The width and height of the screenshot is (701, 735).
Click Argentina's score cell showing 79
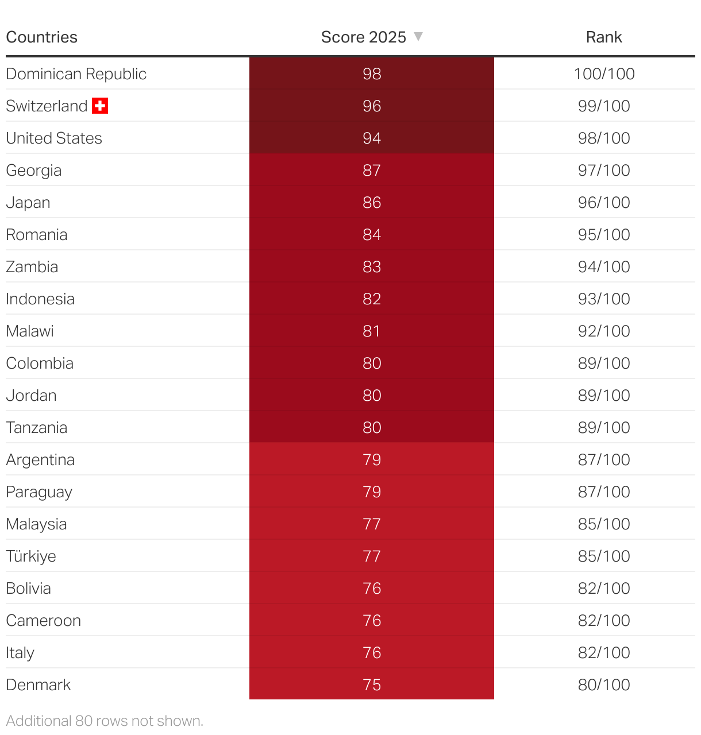(372, 460)
